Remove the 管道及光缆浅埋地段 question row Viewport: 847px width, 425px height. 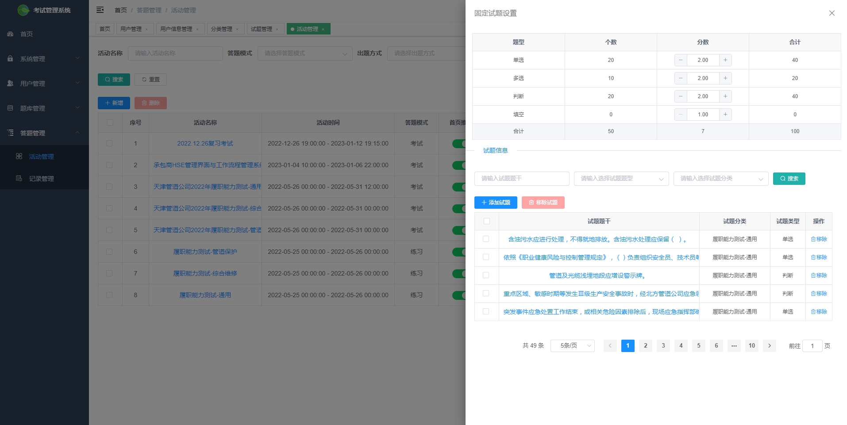coord(819,276)
